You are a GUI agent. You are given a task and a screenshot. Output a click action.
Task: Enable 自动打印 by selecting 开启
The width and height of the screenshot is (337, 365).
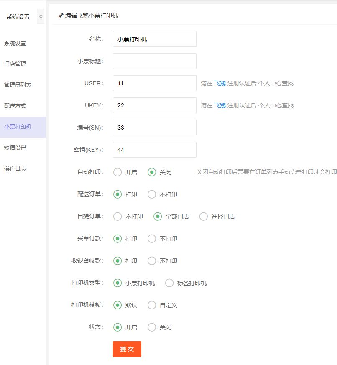click(117, 172)
